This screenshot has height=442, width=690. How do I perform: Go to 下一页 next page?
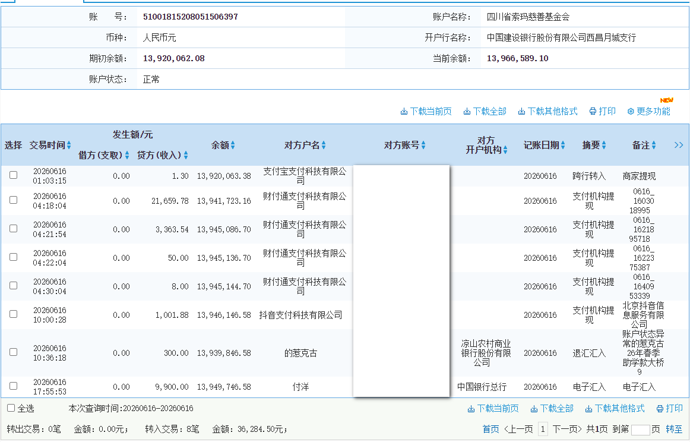pyautogui.click(x=567, y=430)
